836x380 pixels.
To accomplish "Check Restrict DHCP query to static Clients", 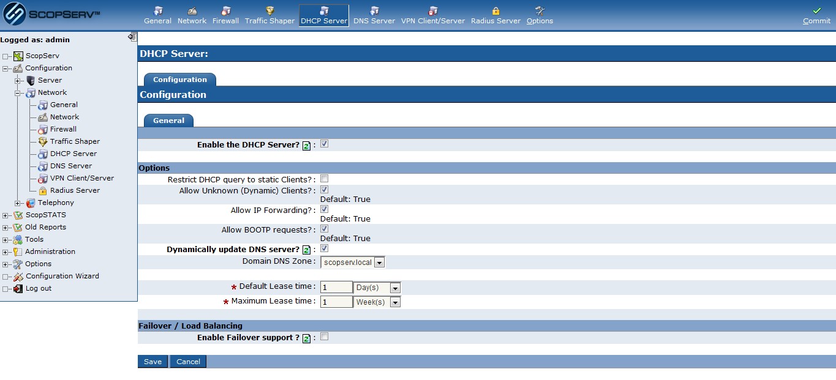I will [325, 179].
